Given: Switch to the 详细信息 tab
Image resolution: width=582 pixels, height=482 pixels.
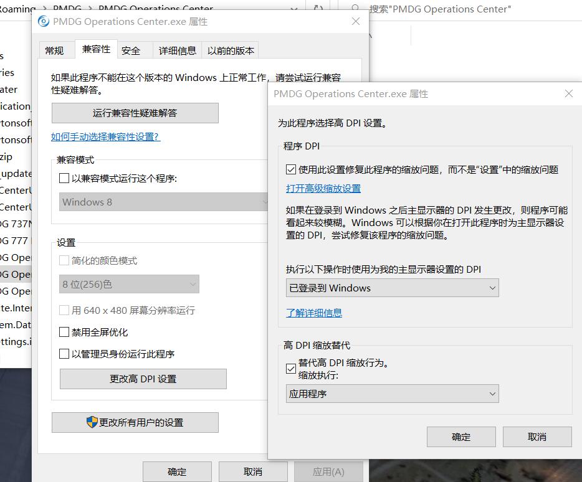Looking at the screenshot, I should pos(177,50).
